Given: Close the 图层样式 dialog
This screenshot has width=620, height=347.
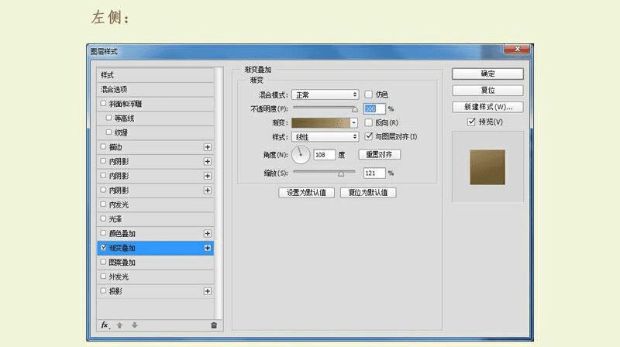Looking at the screenshot, I should (x=517, y=49).
